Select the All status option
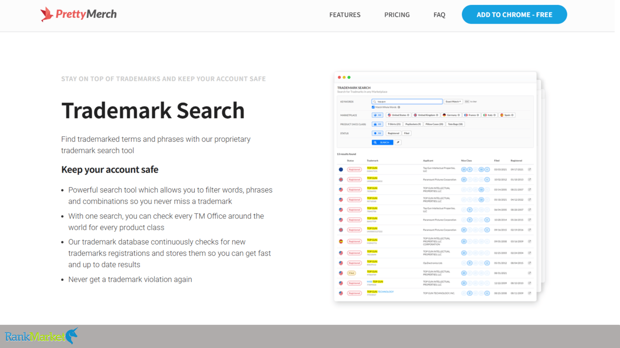 378,133
